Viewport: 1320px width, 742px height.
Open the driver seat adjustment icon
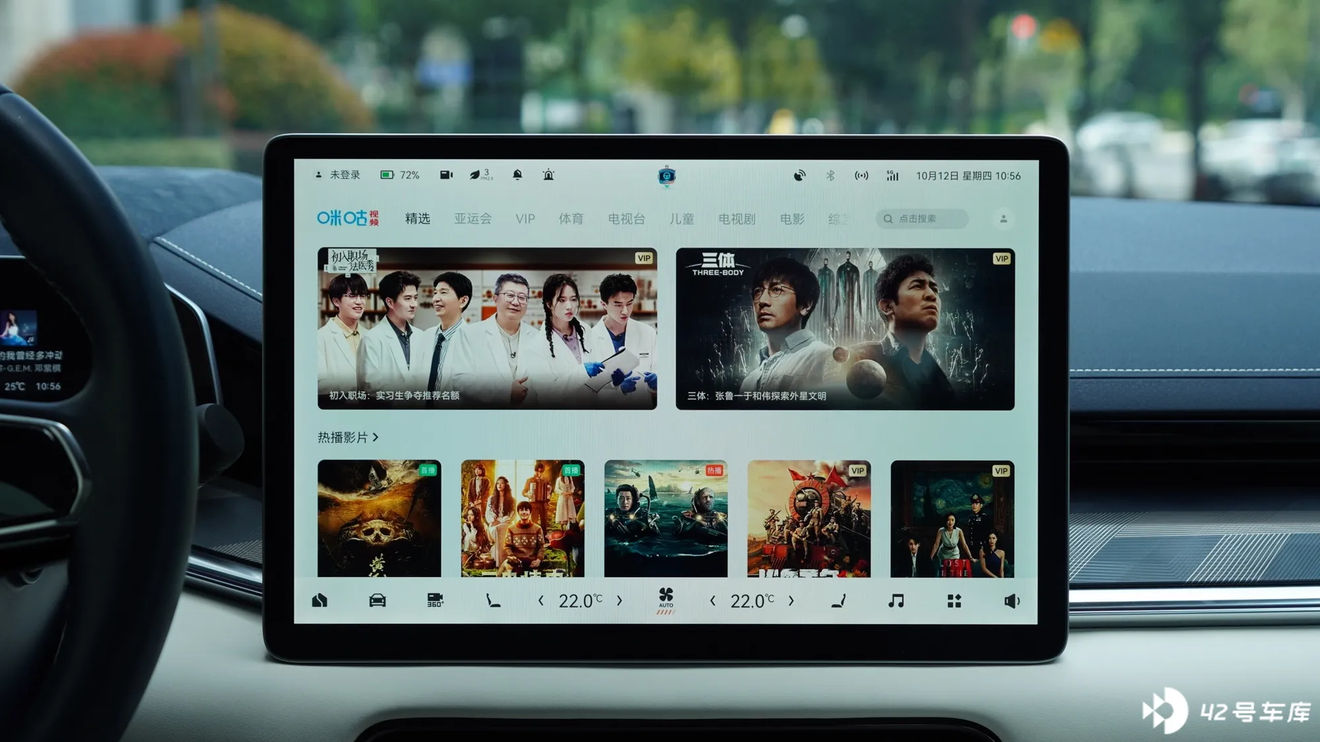click(493, 600)
